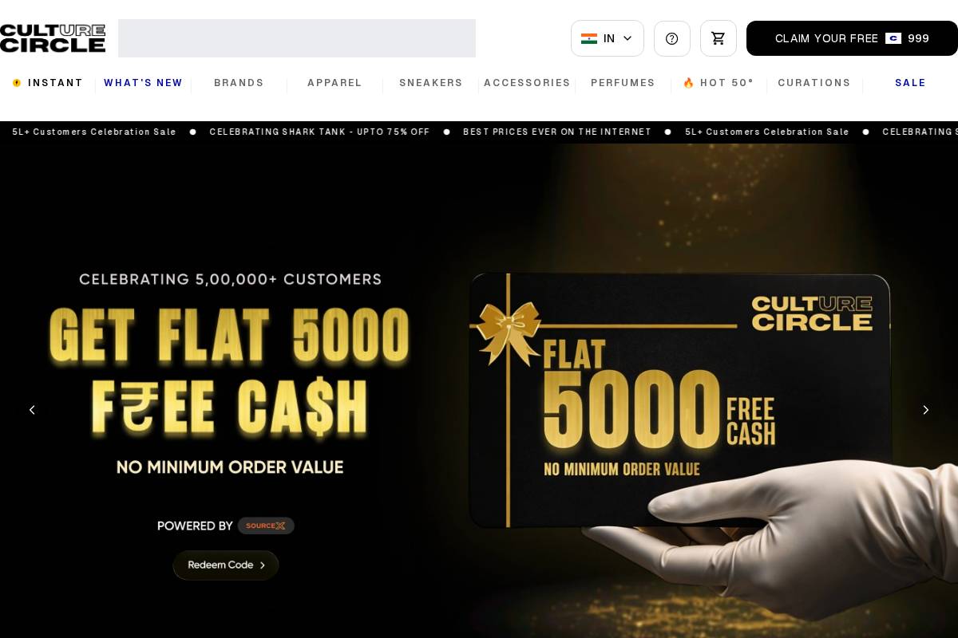Click the Culture Circle logo
Screen dimensions: 958x638
click(53, 38)
